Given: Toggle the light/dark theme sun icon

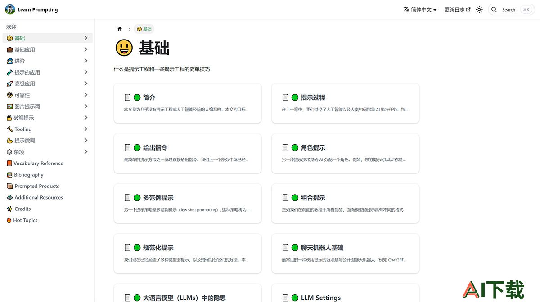Looking at the screenshot, I should [479, 9].
